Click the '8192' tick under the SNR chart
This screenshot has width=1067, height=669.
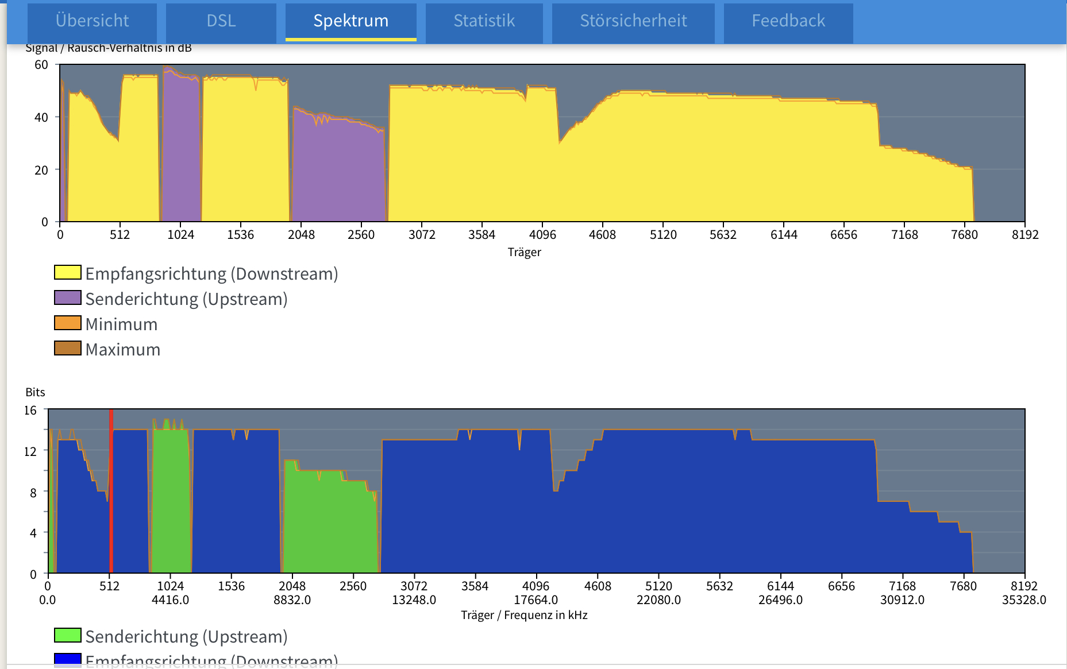1025,235
